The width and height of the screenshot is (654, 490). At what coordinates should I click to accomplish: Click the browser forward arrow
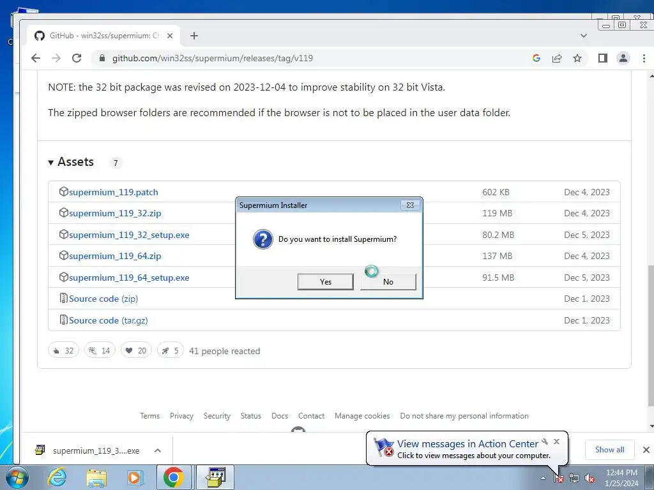(x=56, y=58)
